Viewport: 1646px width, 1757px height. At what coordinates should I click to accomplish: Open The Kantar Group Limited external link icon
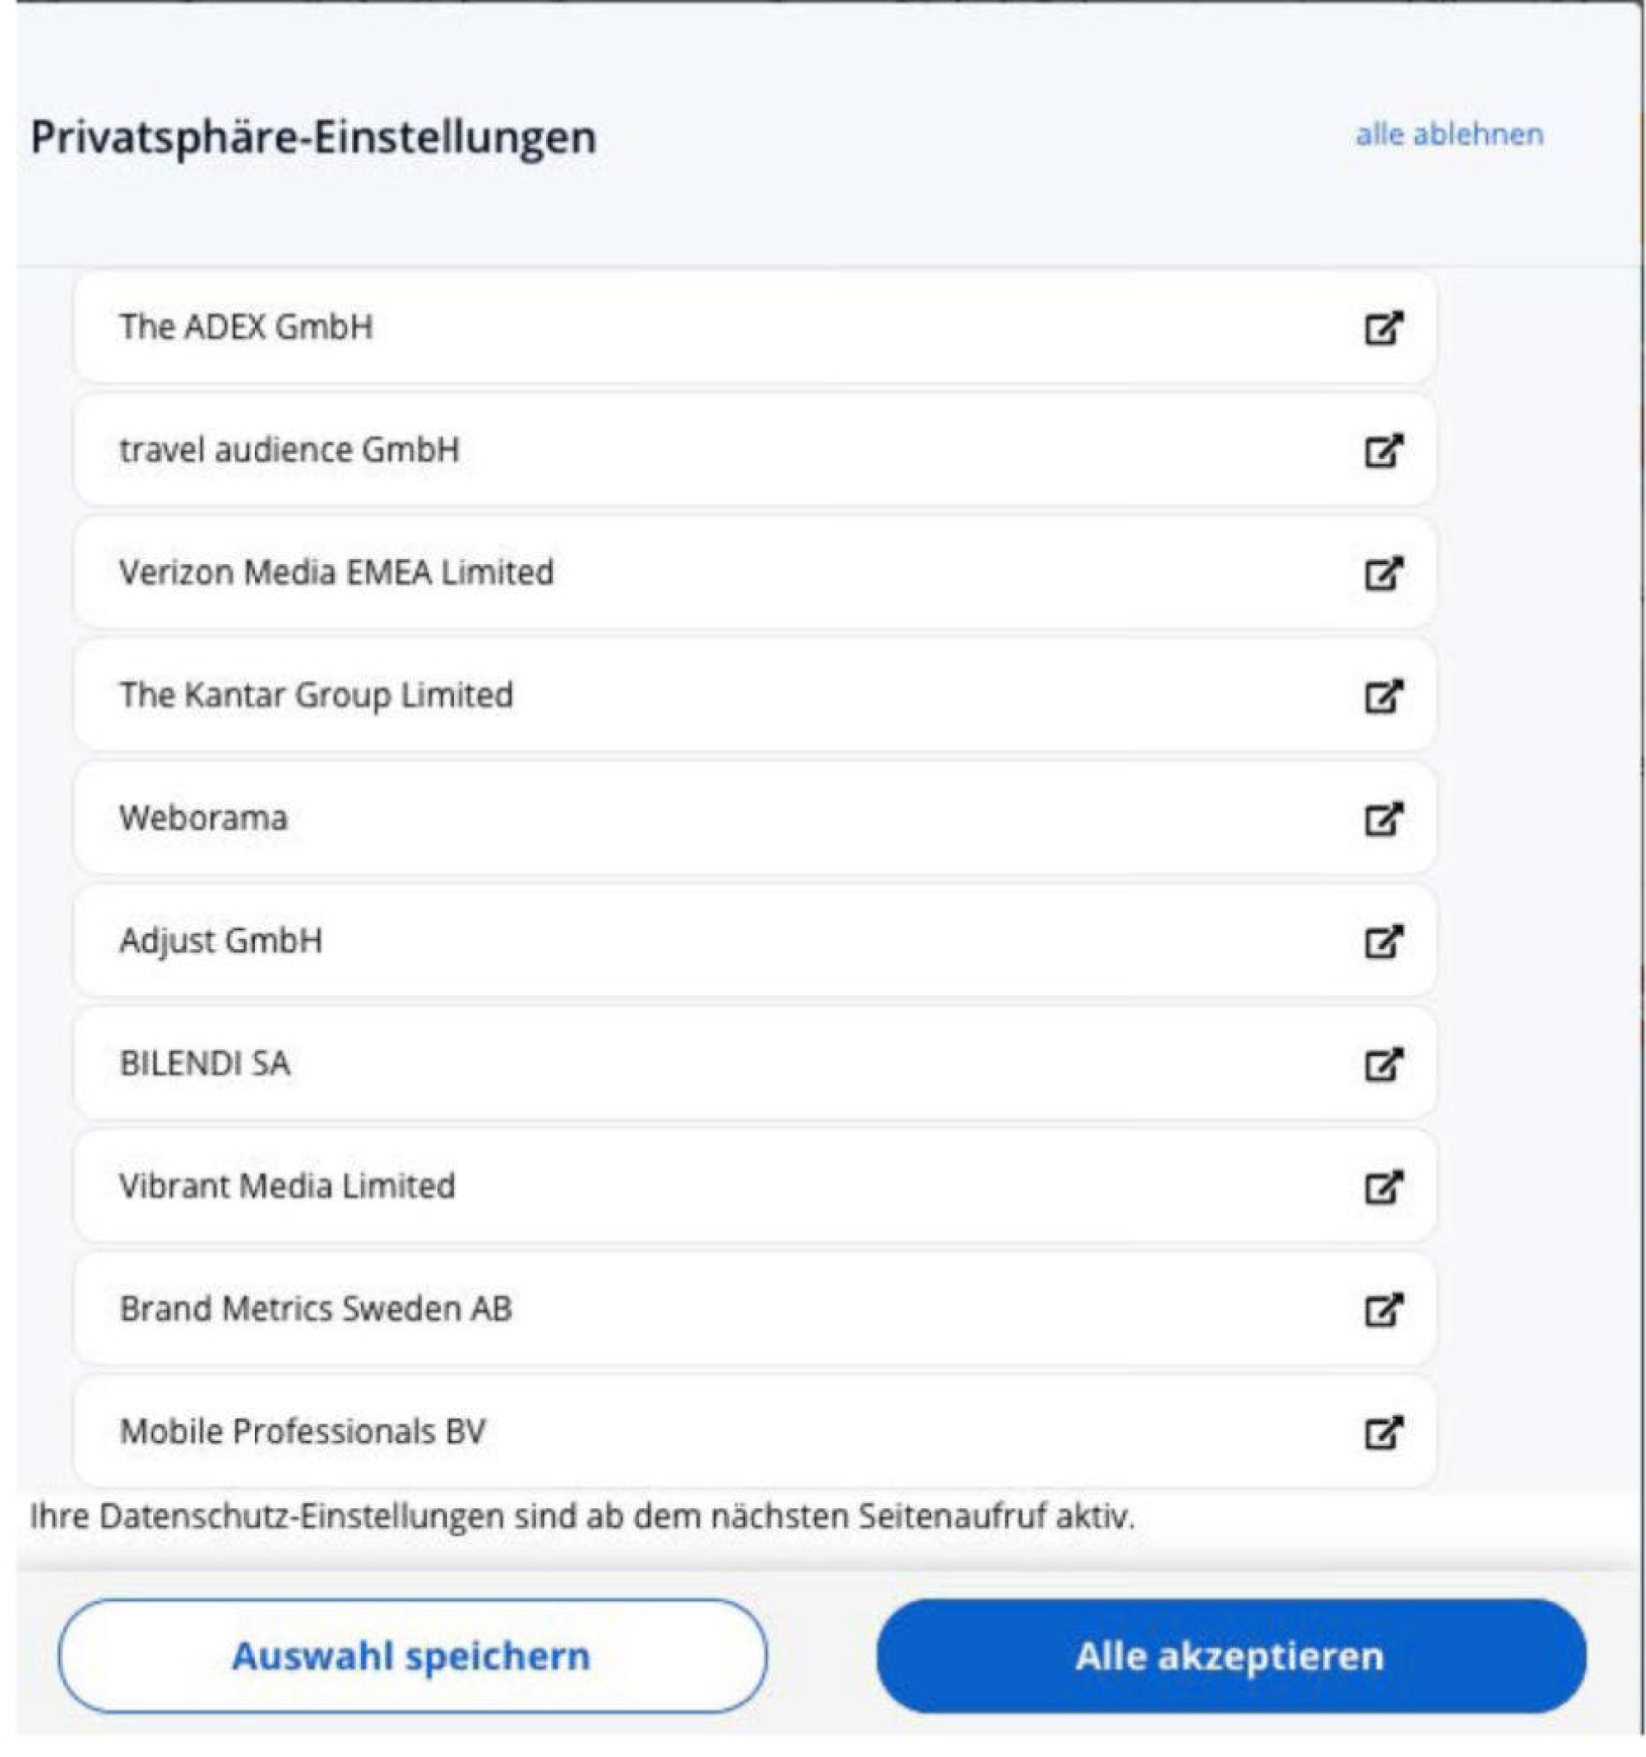pyautogui.click(x=1382, y=697)
